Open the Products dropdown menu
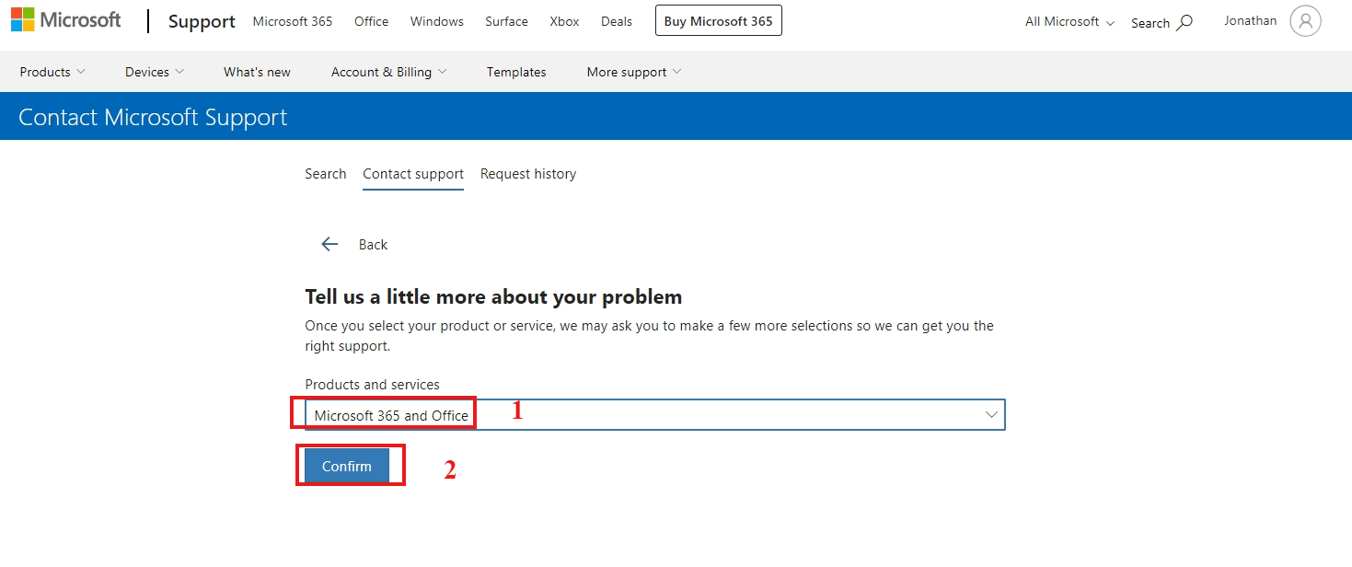The height and width of the screenshot is (567, 1352). pos(52,71)
